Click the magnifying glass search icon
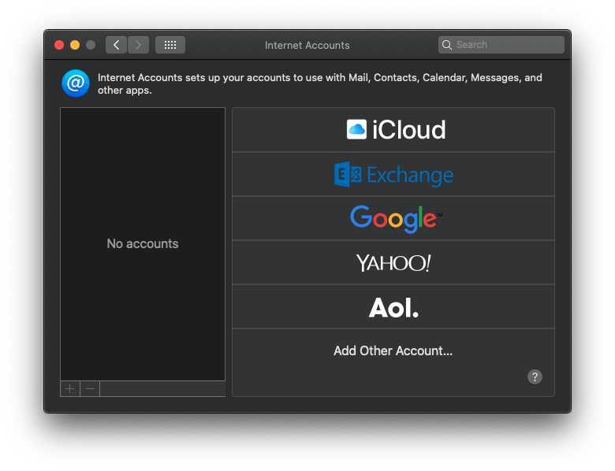 [x=447, y=45]
